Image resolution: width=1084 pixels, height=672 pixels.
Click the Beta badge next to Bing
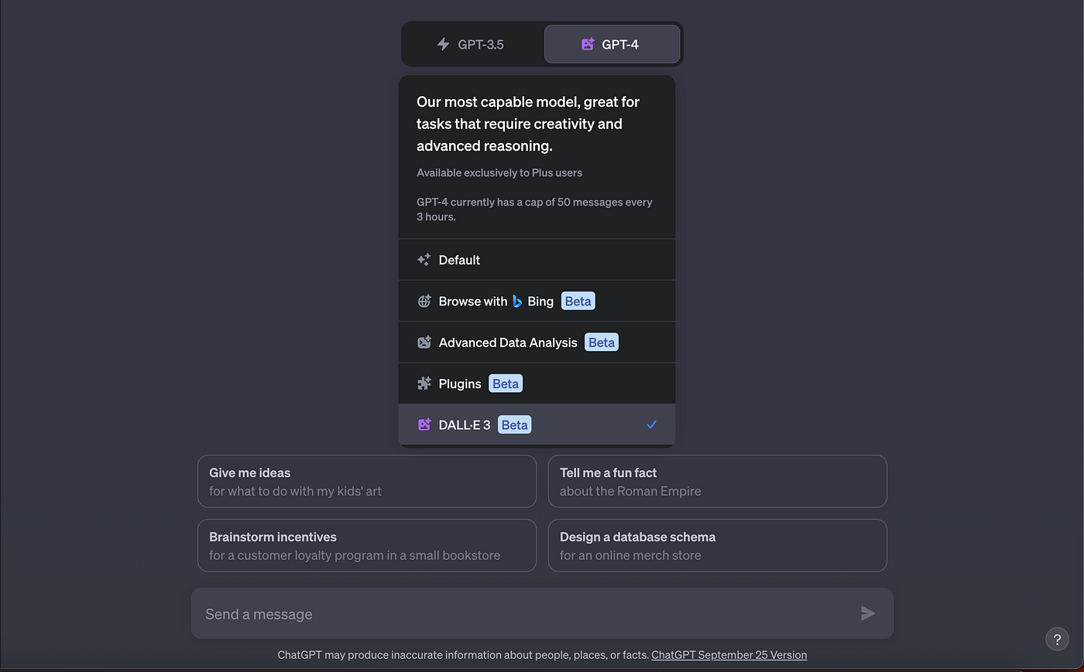578,302
